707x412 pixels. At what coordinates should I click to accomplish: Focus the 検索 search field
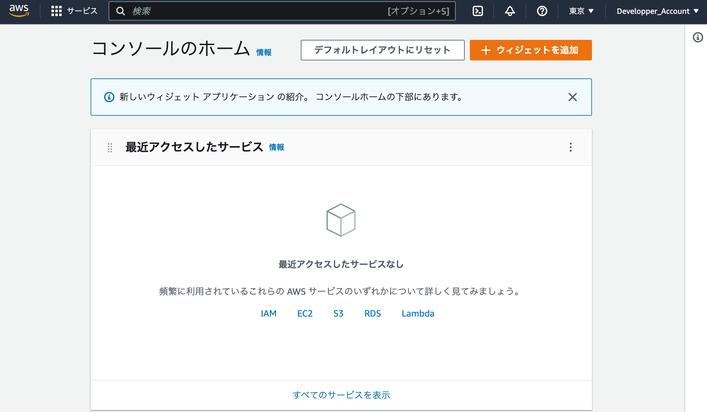click(282, 11)
